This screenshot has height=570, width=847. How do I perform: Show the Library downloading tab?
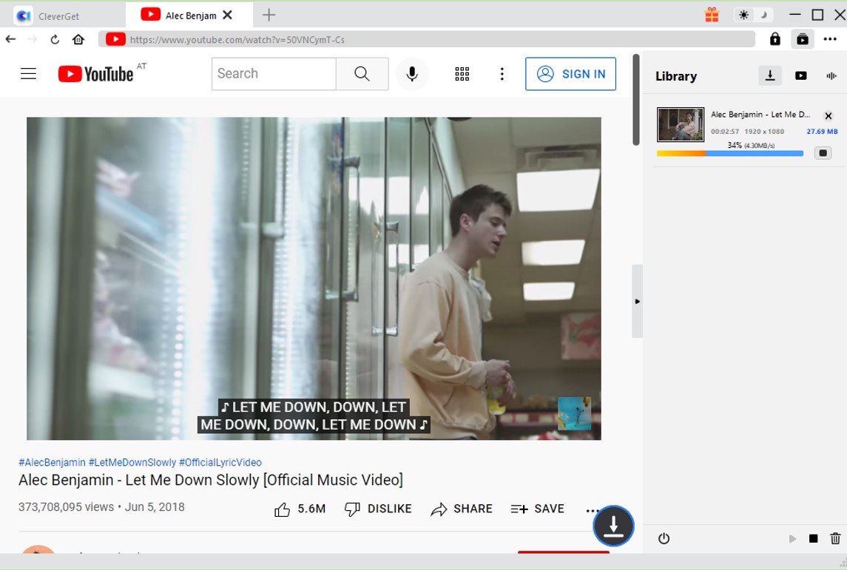click(x=770, y=75)
